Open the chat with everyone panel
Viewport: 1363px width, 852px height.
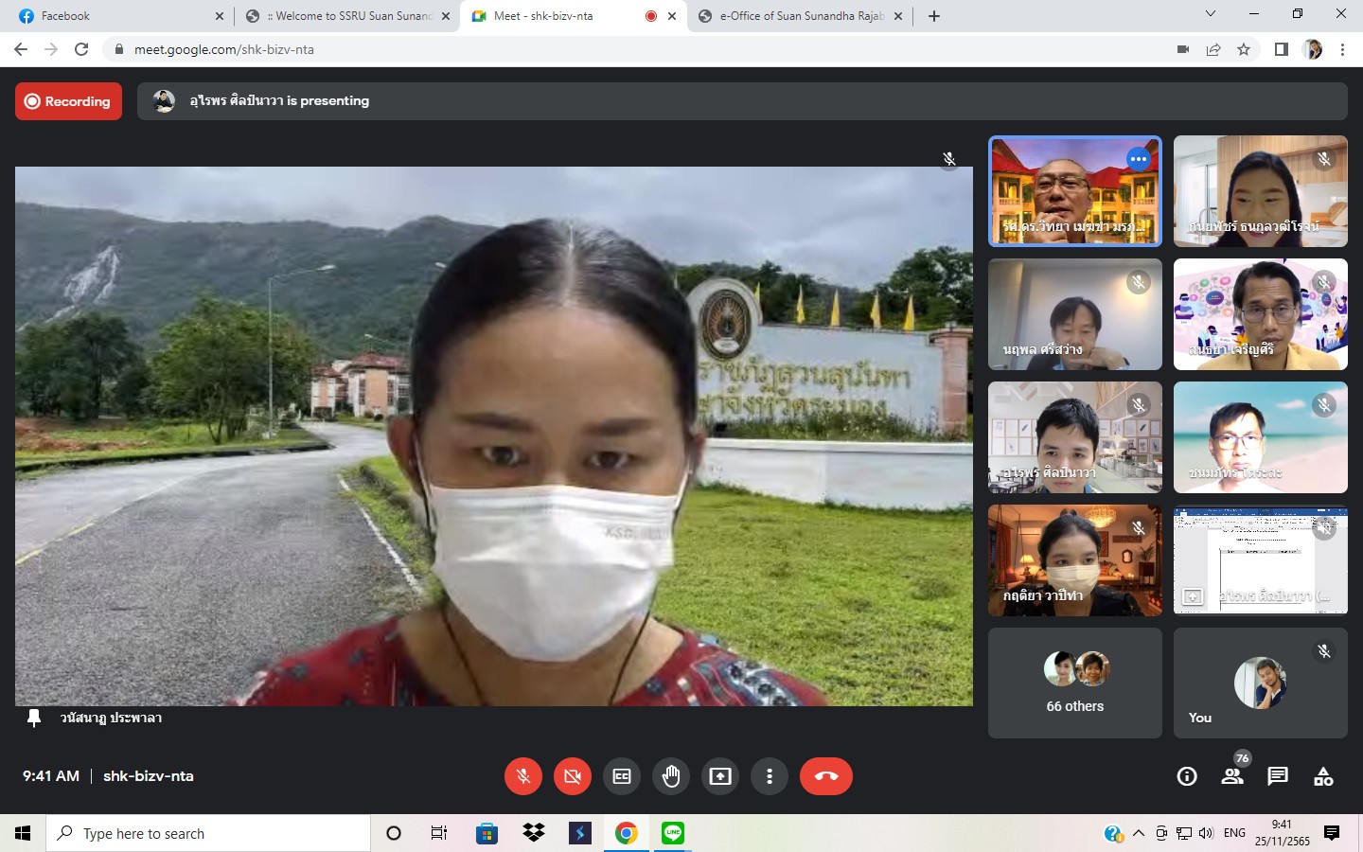pyautogui.click(x=1278, y=776)
